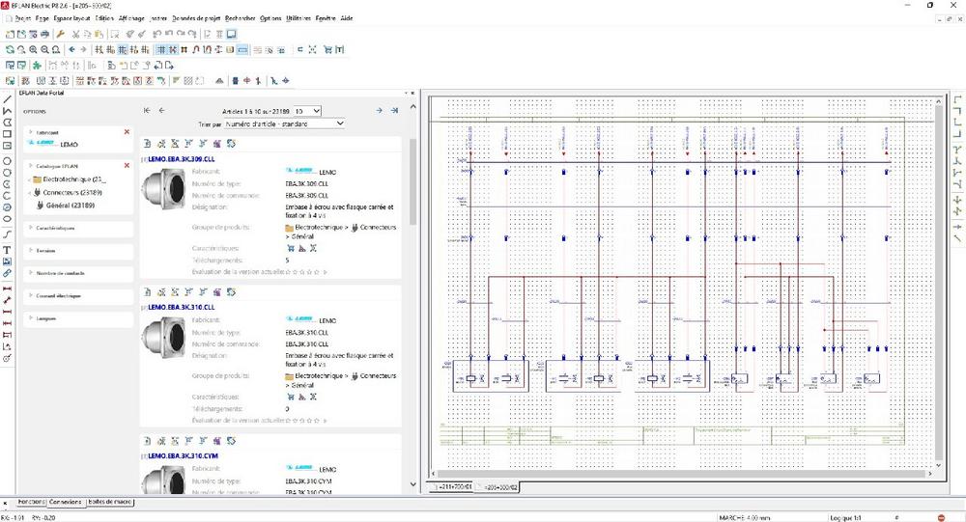Image resolution: width=966 pixels, height=522 pixels.
Task: Expand the Catalogue EPLAN filter section
Action: pyautogui.click(x=31, y=165)
